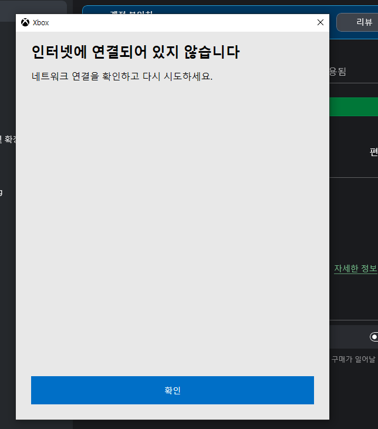Screen dimensions: 378x429
Task: Open the 자세한 정보 link in the background window
Action: point(355,268)
